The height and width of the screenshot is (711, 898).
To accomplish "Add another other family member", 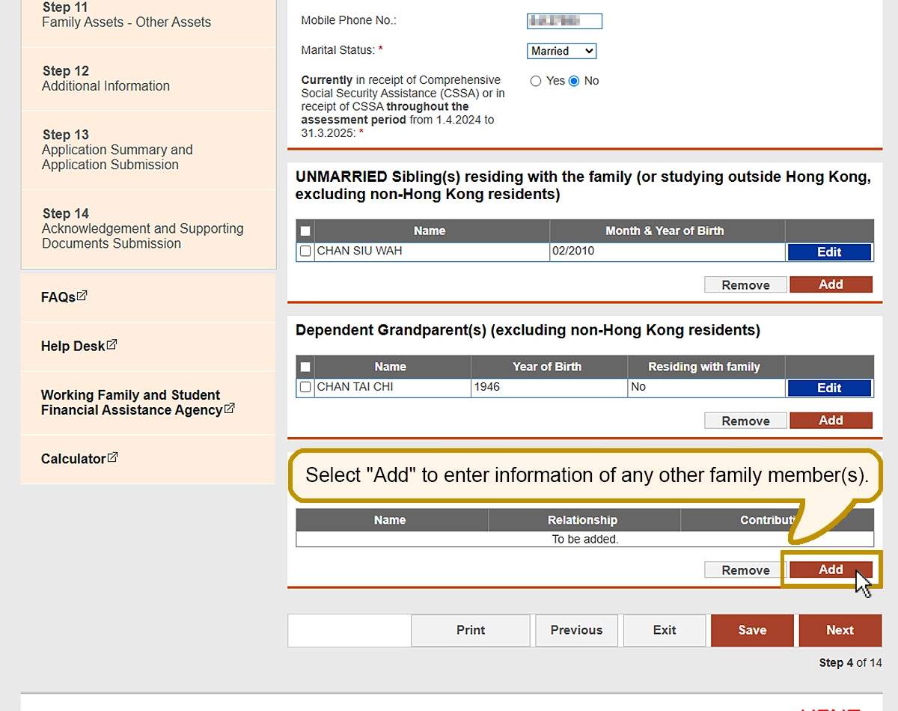I will click(x=831, y=570).
